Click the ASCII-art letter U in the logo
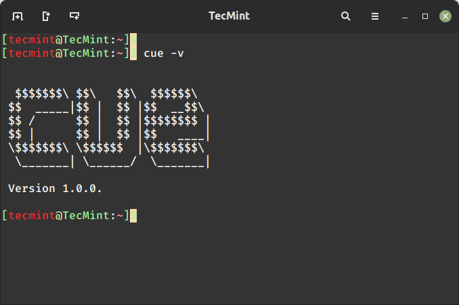The width and height of the screenshot is (459, 305). pos(106,128)
